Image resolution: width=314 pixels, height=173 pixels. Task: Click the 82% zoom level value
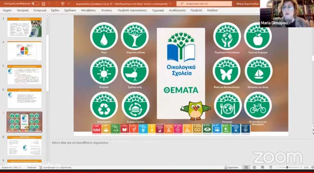[x=306, y=167]
